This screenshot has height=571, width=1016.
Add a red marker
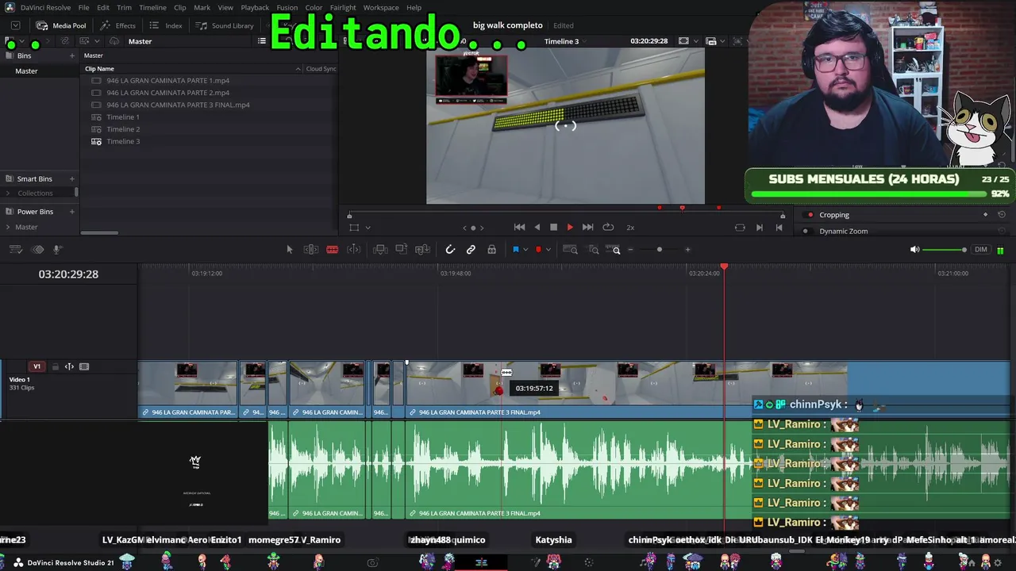[x=538, y=250]
